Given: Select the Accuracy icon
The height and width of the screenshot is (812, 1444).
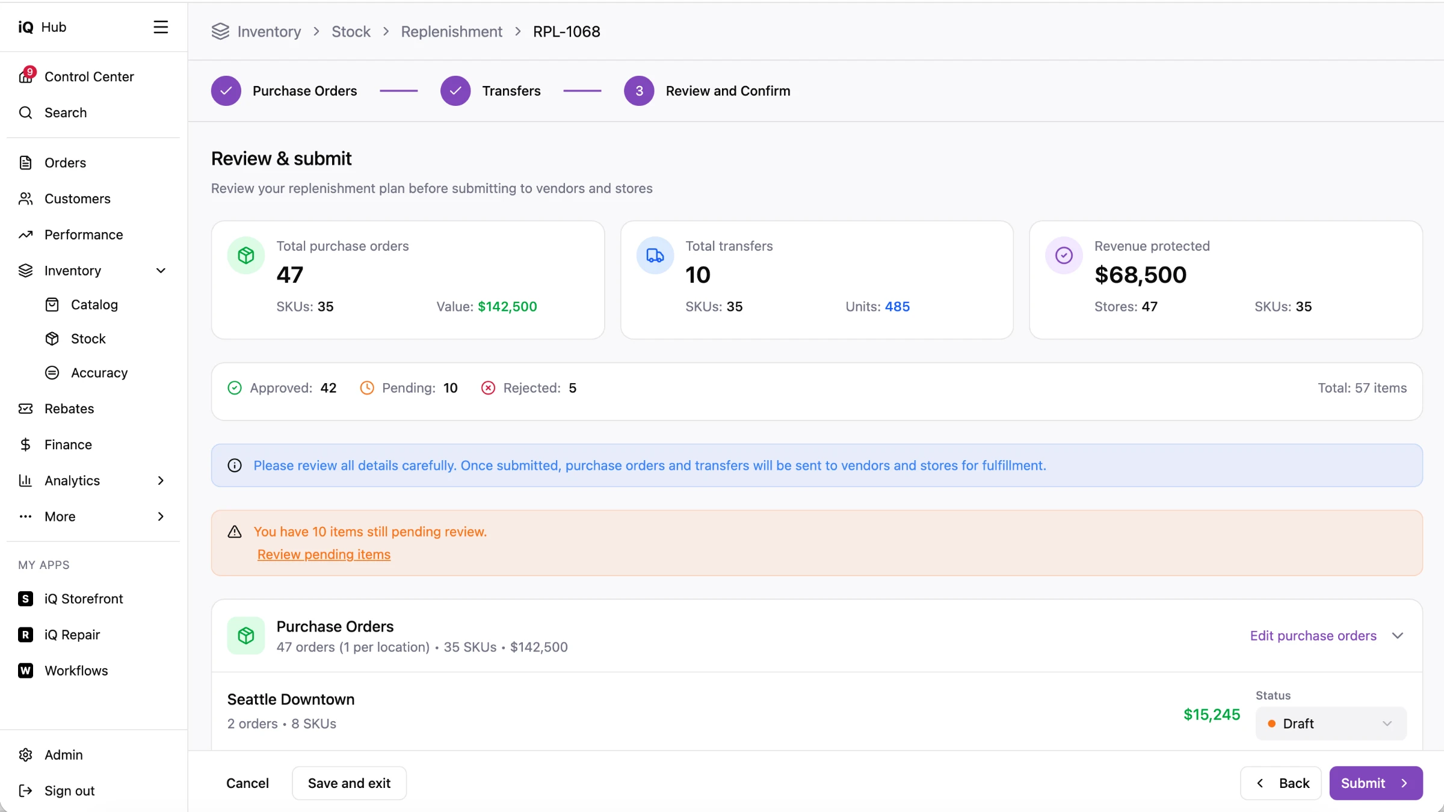Looking at the screenshot, I should point(52,373).
